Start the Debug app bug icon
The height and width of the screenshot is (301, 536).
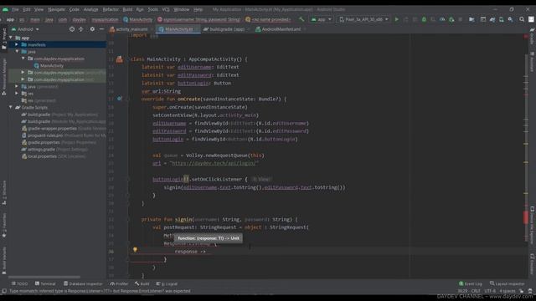point(424,19)
